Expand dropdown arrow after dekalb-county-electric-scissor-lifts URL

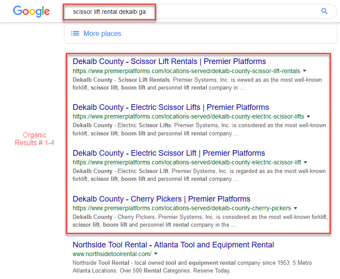click(x=308, y=116)
